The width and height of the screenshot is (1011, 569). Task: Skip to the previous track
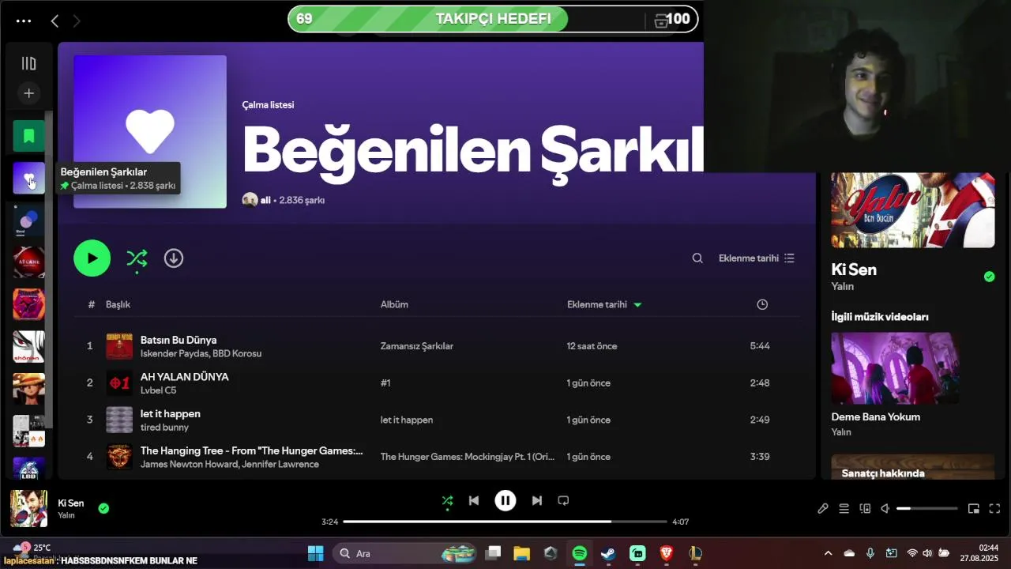coord(474,500)
